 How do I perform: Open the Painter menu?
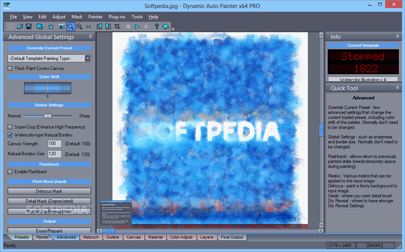[95, 17]
